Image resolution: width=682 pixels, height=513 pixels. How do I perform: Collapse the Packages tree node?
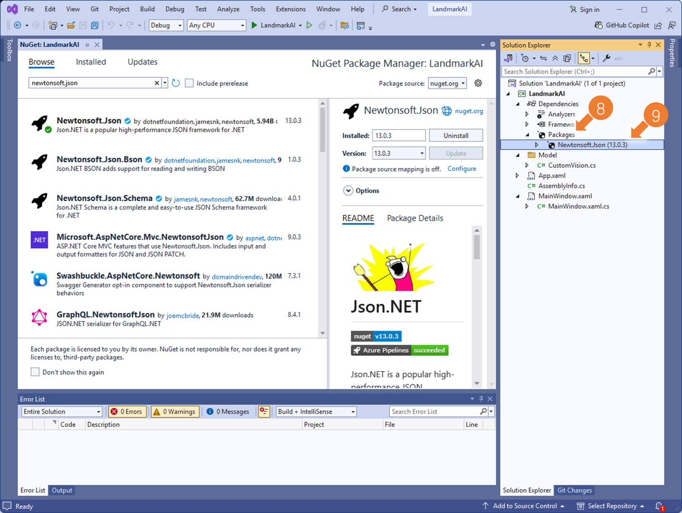527,135
